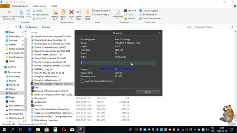237x133 pixels.
Task: Pin to Szybki dostęp with pin icon
Action: [x=9, y=15]
